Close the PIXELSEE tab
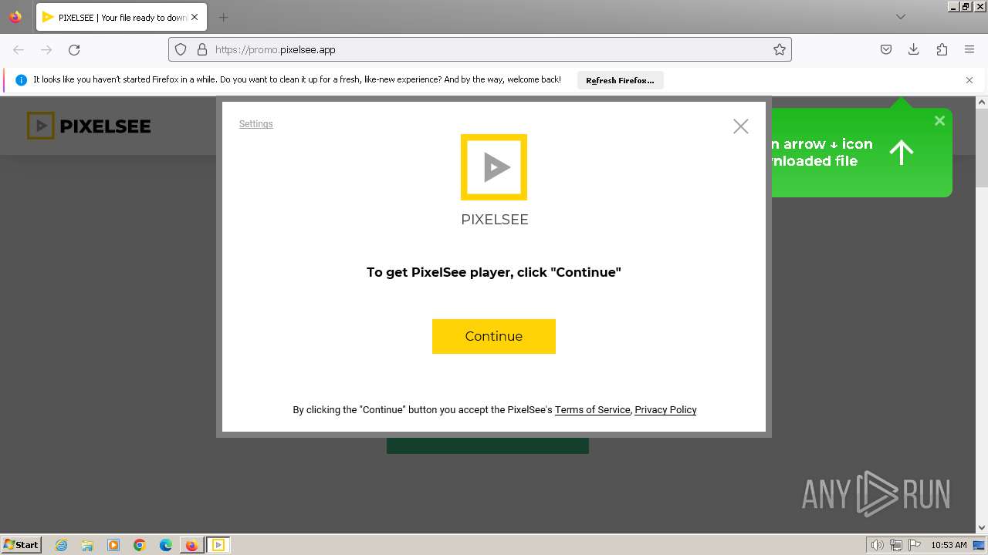 click(195, 17)
